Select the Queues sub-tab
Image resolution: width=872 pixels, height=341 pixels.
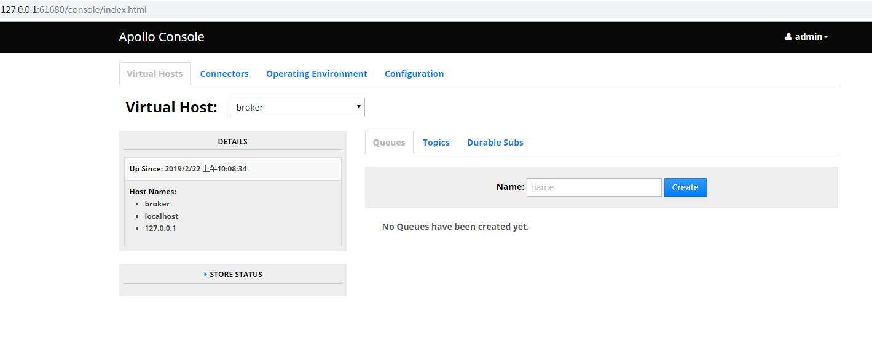tap(389, 143)
